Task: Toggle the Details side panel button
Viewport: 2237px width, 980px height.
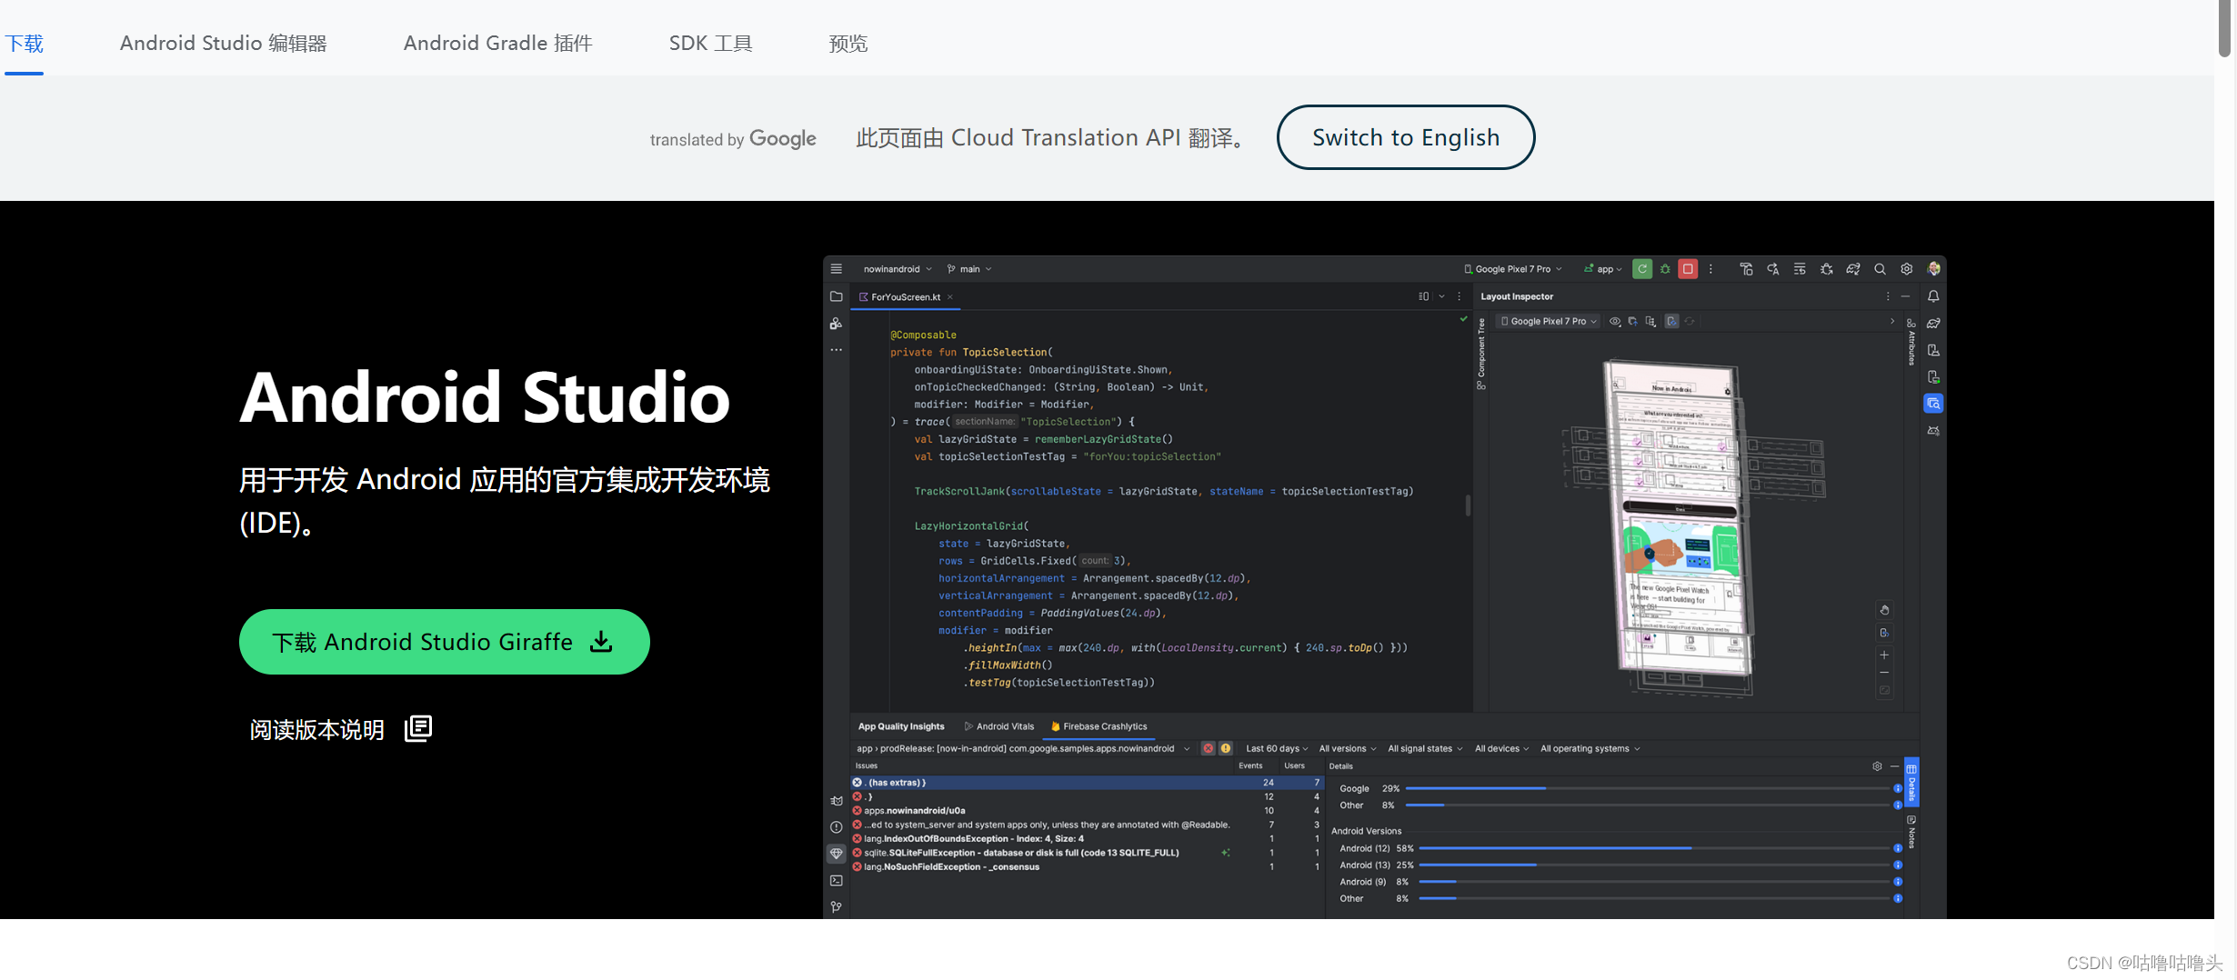Action: tap(1911, 782)
